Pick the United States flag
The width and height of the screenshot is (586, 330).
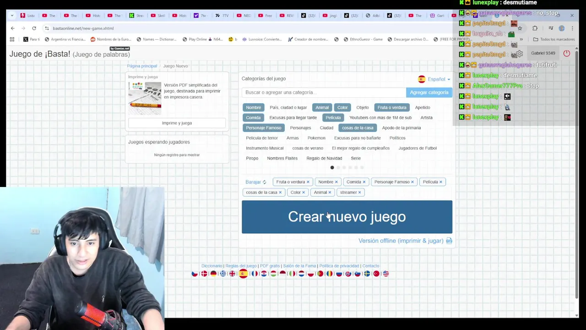pos(386,274)
